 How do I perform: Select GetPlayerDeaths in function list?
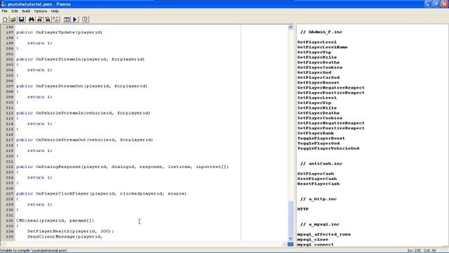click(318, 63)
